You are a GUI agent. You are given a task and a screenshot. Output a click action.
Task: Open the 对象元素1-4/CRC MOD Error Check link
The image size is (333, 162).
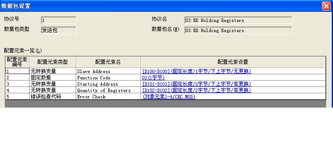[x=169, y=97]
